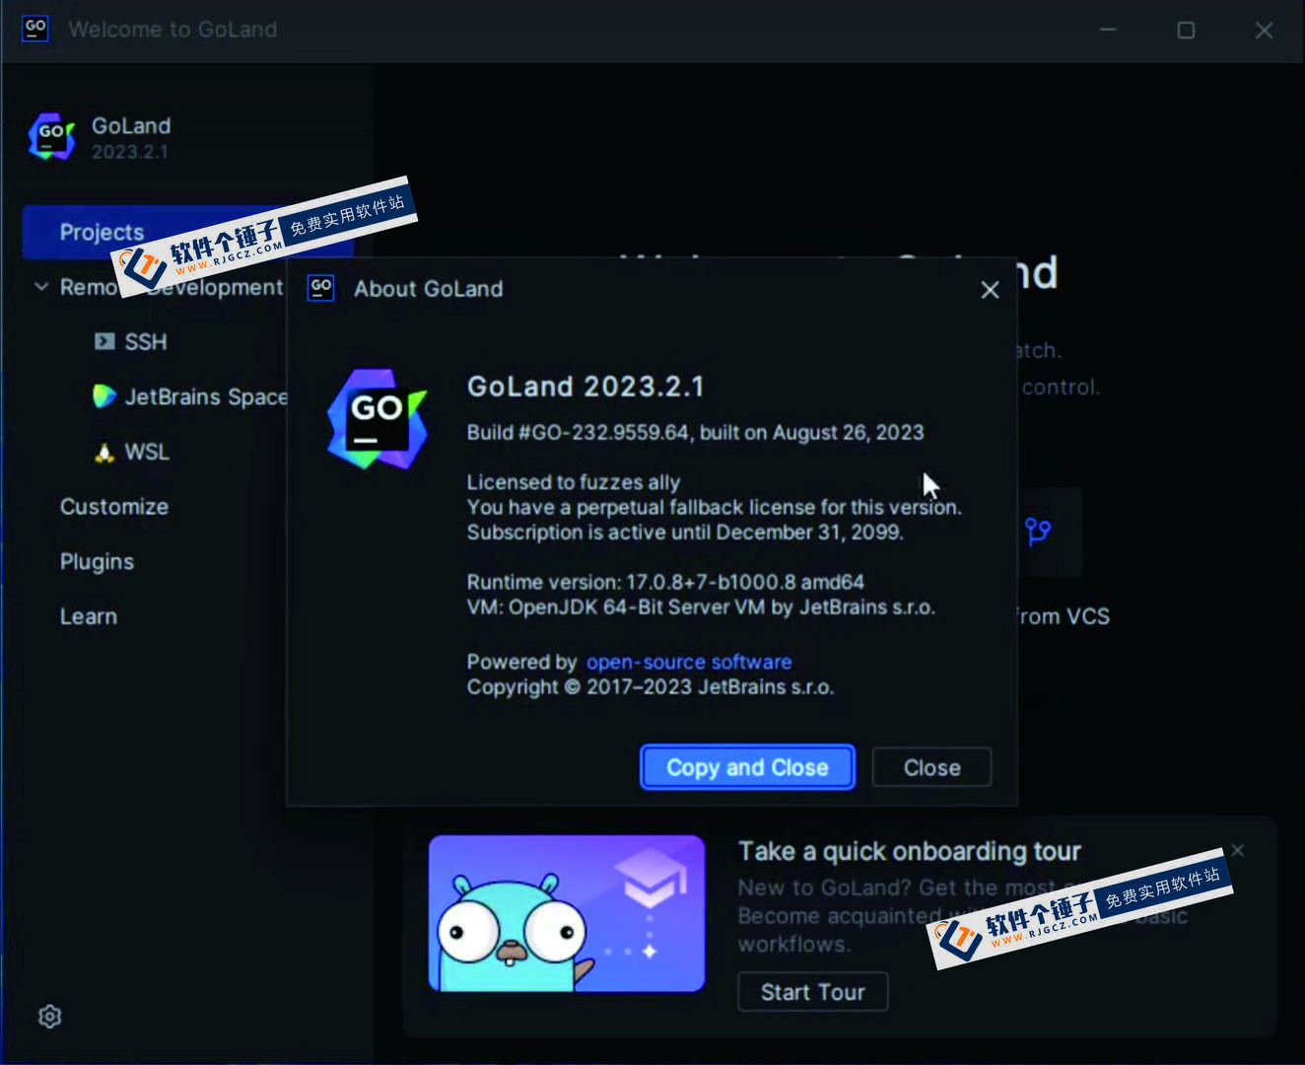Click the Get from VCS branch icon

pyautogui.click(x=1038, y=532)
